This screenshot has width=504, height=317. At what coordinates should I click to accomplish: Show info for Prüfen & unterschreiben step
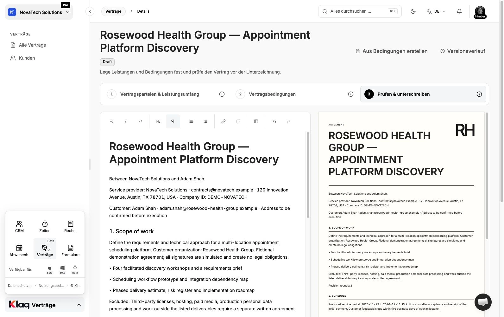click(x=479, y=94)
